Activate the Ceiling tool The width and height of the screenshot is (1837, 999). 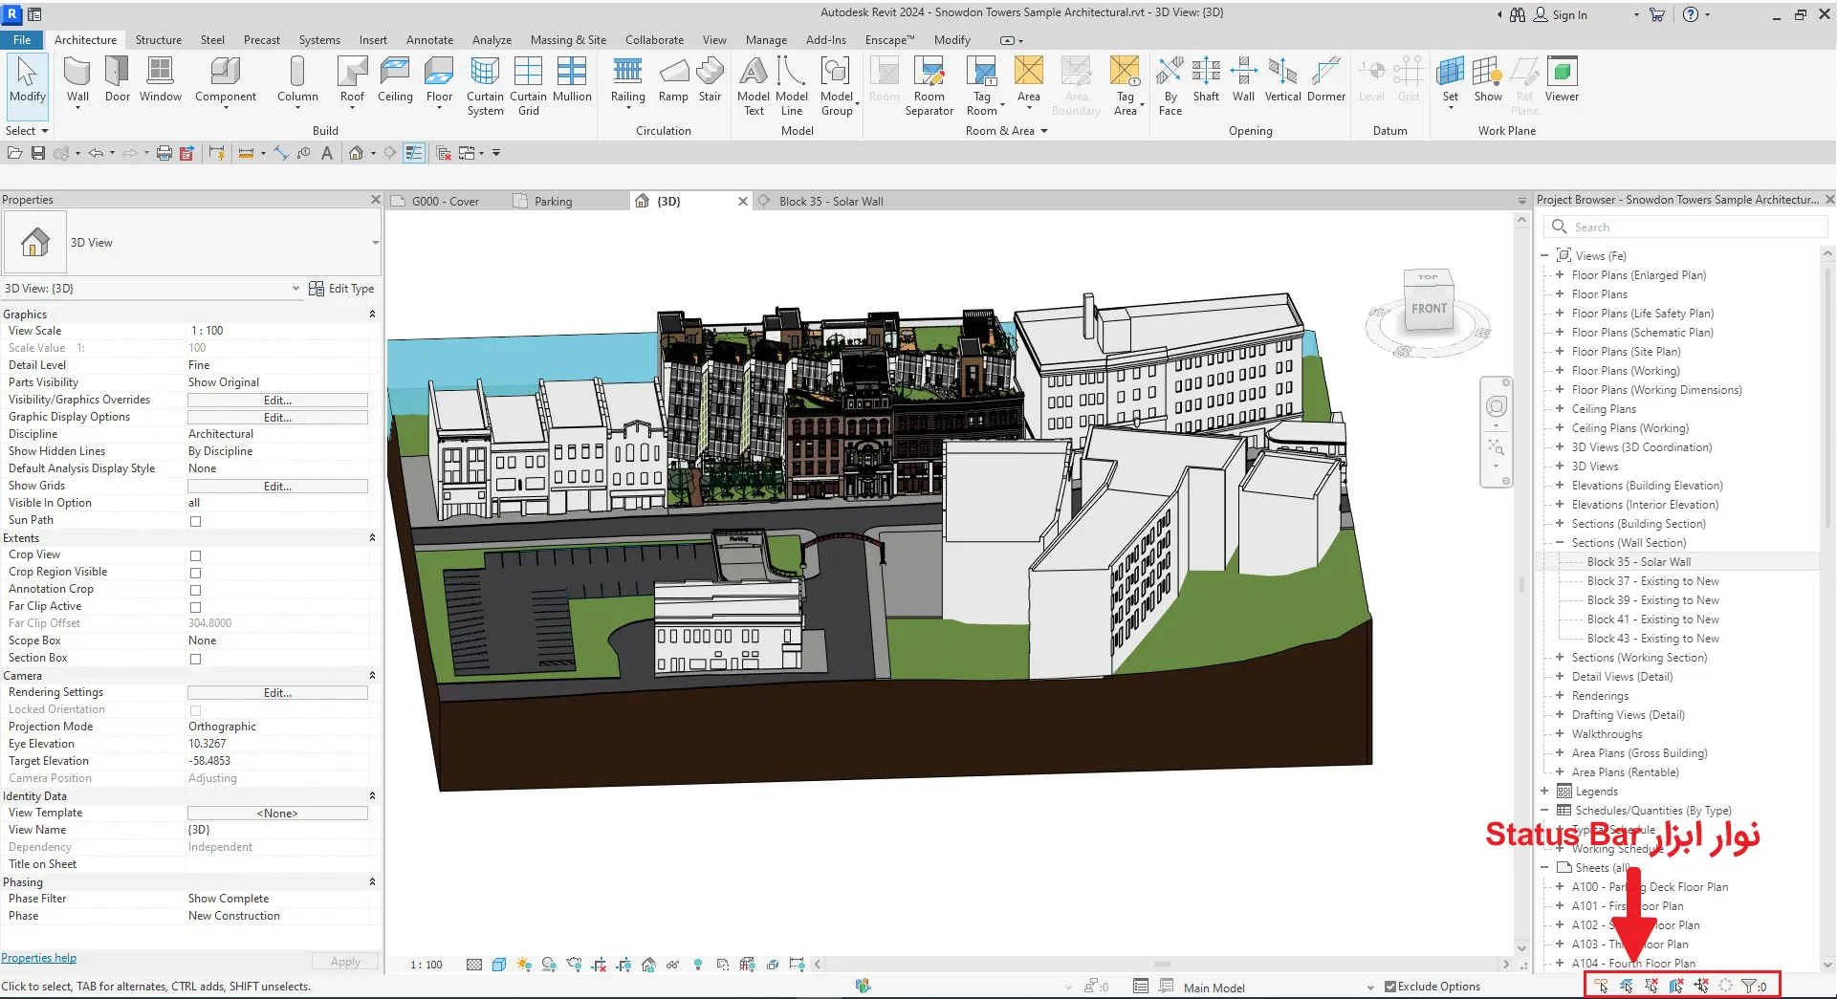(x=395, y=81)
